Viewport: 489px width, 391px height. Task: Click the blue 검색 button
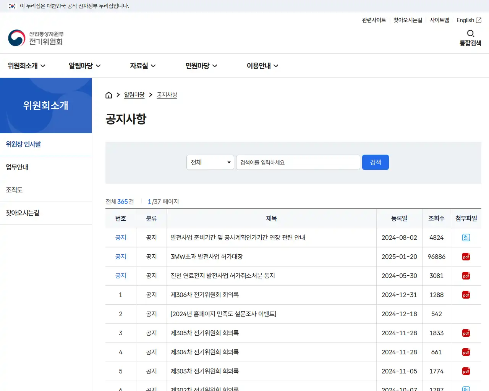coord(375,162)
